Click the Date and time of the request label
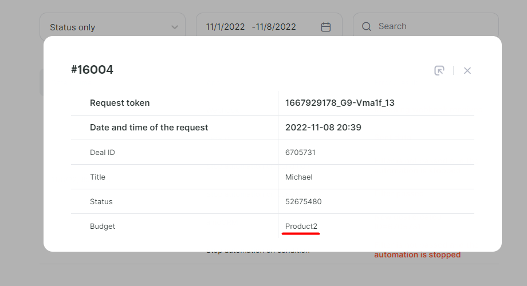Screen dimensions: 527x286 149,128
